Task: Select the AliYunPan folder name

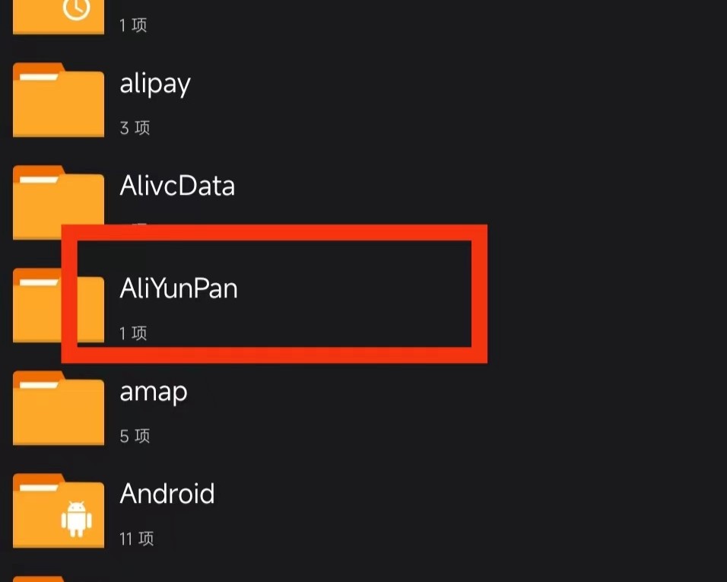Action: pos(179,289)
